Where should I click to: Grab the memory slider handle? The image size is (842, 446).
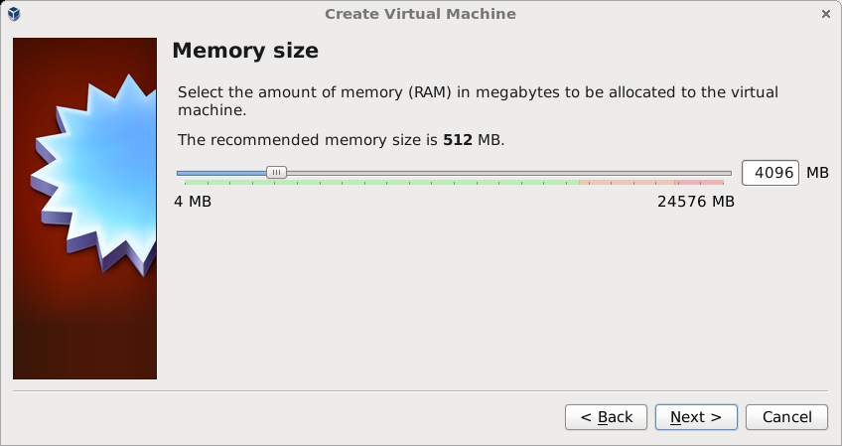[x=277, y=173]
